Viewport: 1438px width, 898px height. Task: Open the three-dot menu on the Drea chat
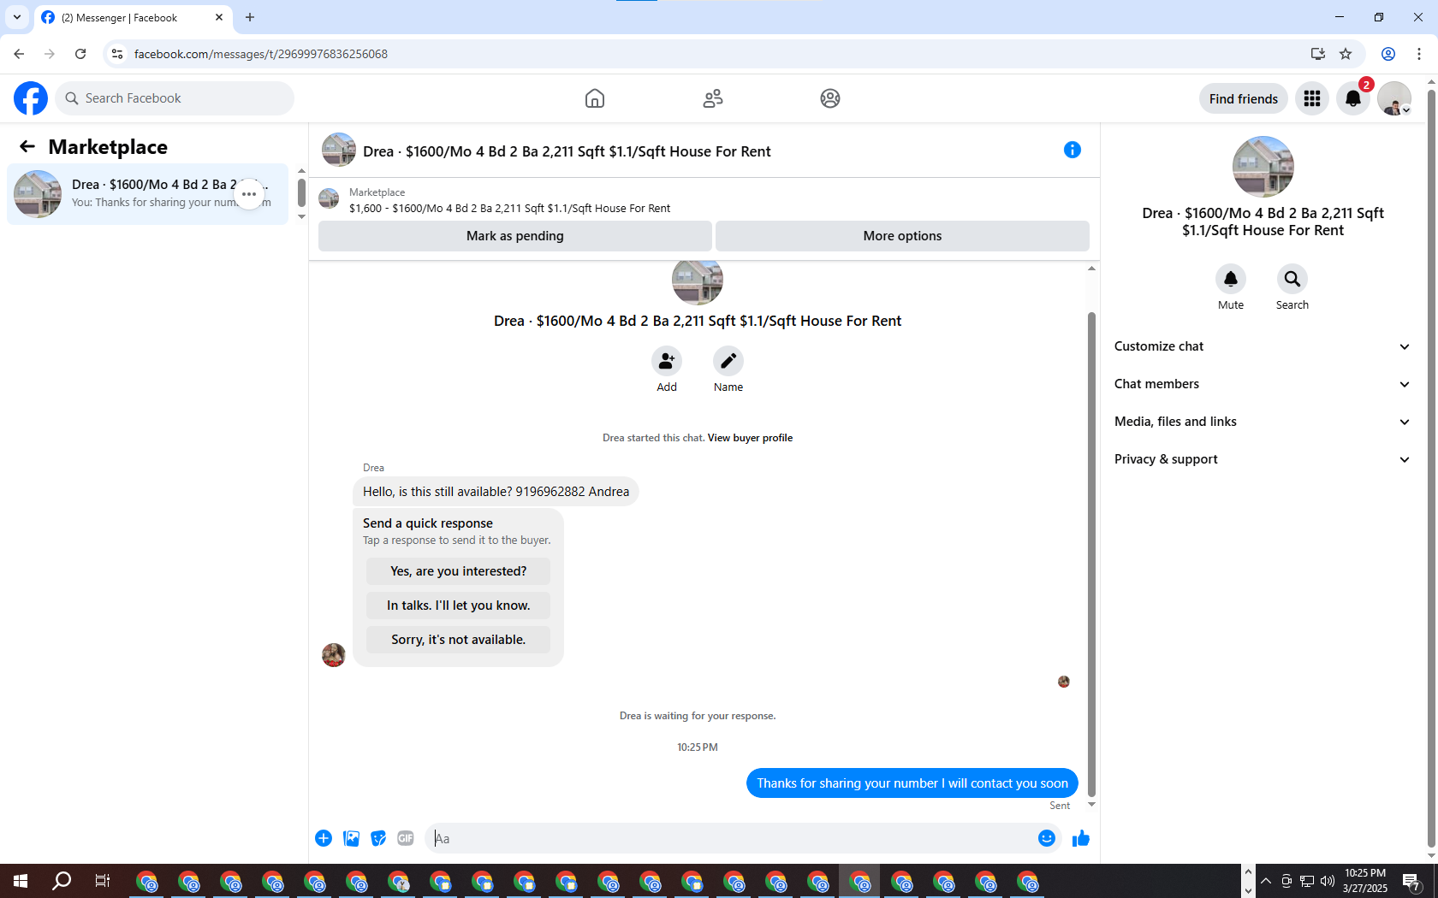[x=249, y=194]
